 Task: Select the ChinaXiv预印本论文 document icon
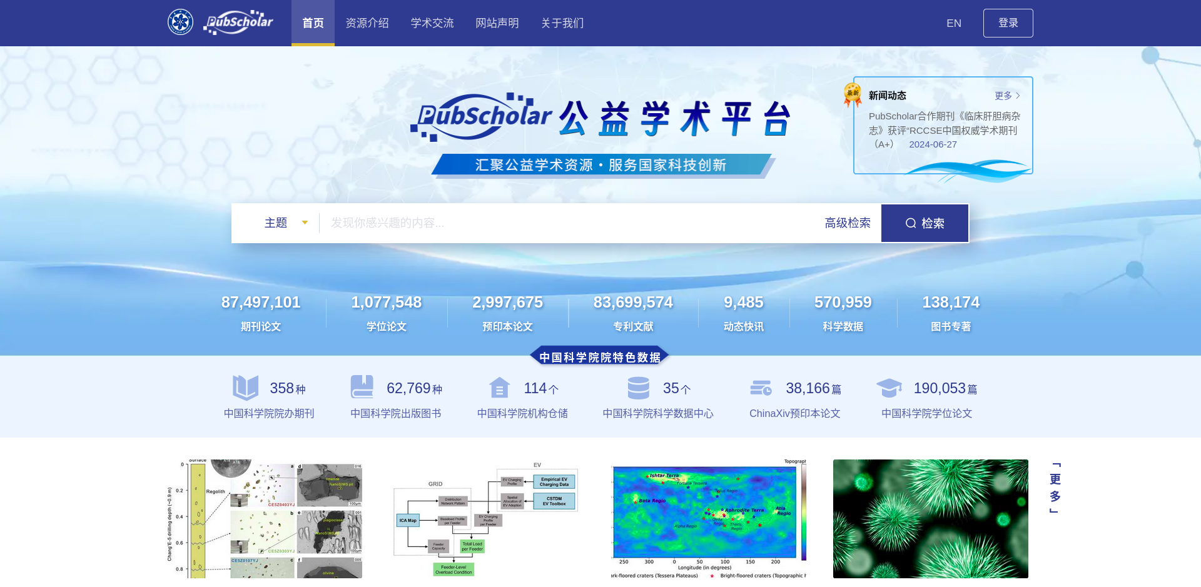click(x=761, y=388)
